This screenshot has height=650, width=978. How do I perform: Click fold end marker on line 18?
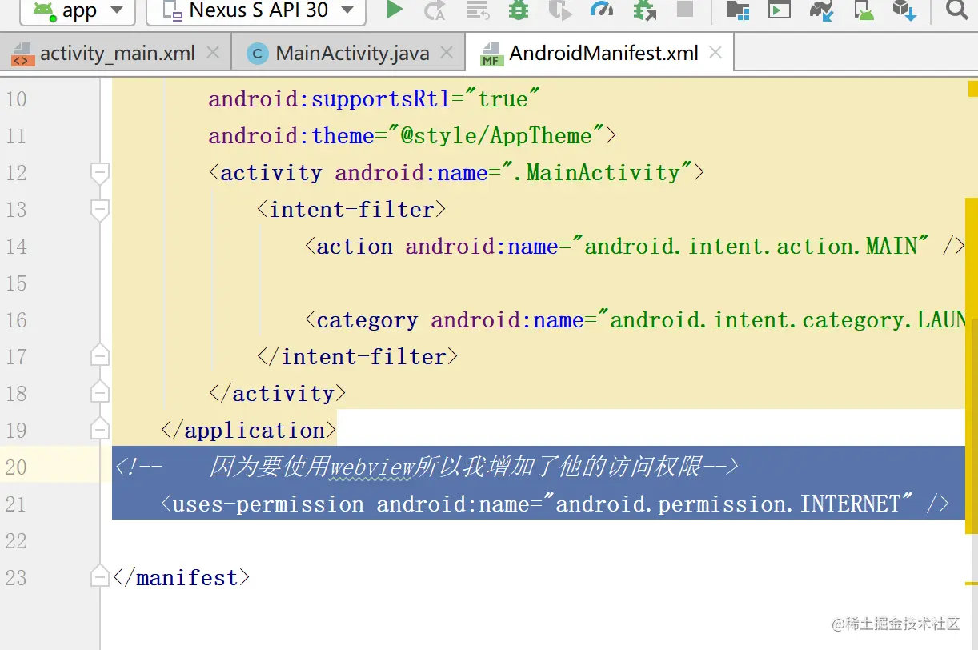point(100,392)
